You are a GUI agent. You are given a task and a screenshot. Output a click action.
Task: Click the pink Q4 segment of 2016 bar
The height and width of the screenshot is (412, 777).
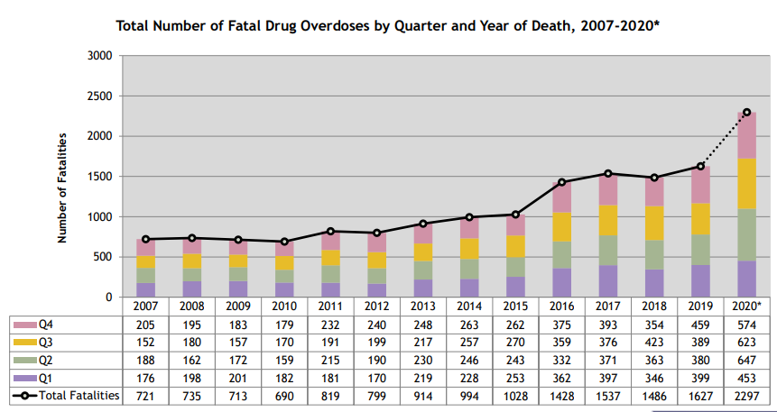[561, 197]
